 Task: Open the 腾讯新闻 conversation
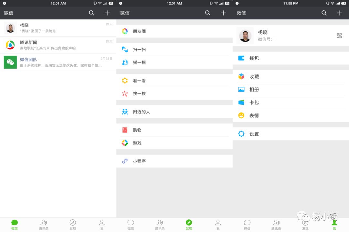click(58, 45)
